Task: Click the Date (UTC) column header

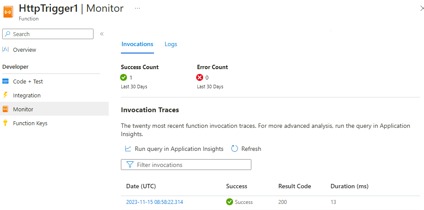Action: [x=141, y=186]
